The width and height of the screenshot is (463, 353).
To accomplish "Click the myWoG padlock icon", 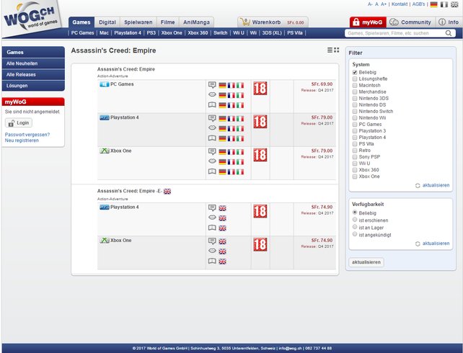I will (x=356, y=22).
